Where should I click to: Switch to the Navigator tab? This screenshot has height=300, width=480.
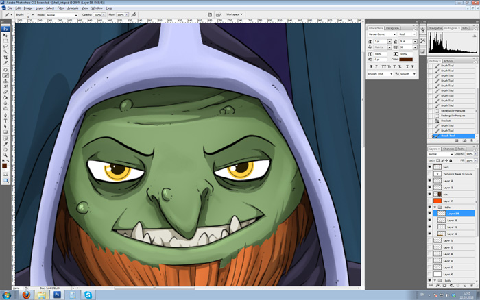(435, 28)
